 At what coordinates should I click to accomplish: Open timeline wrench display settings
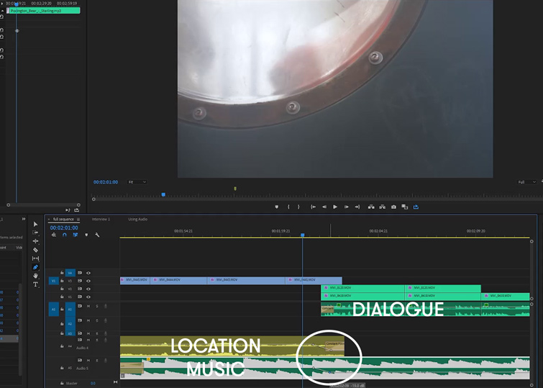[x=97, y=235]
